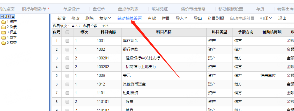The width and height of the screenshot is (294, 111).
Task: Expand the 打印 dropdown
Action: 266,18
